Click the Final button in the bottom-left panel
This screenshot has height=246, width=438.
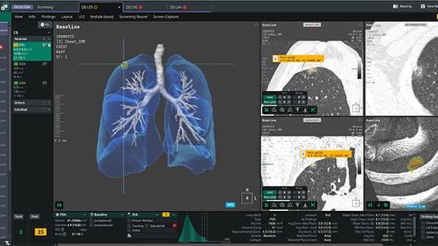[x=35, y=217]
